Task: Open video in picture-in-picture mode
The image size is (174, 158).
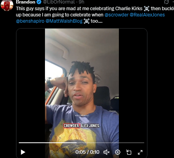Action: click(129, 152)
